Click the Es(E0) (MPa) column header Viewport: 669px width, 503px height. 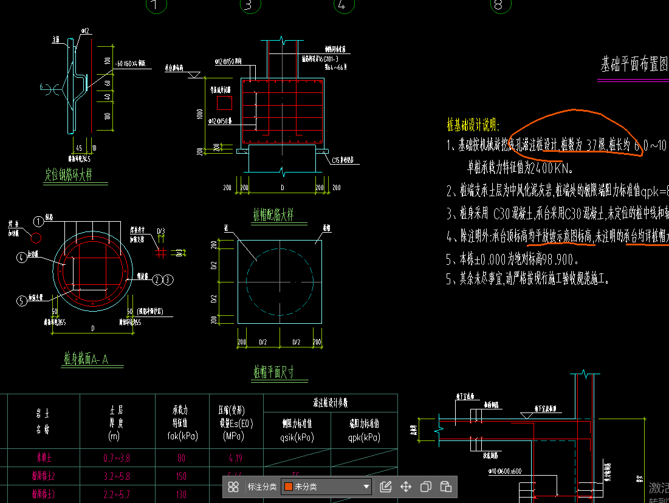click(236, 423)
